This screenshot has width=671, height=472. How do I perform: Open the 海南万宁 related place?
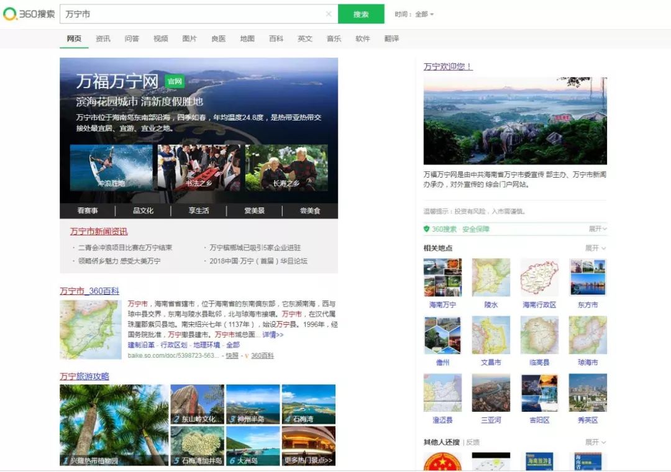[x=442, y=283]
